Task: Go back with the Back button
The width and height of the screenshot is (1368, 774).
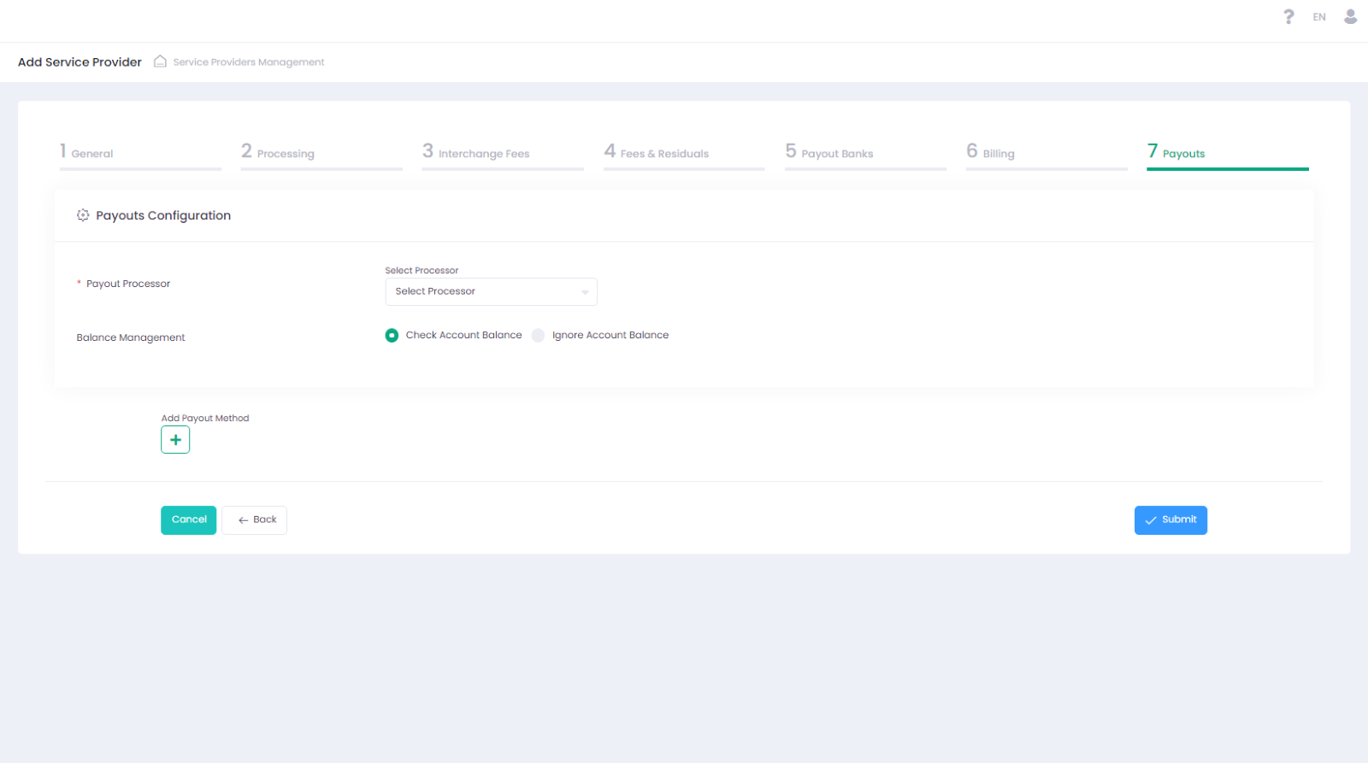Action: [255, 520]
